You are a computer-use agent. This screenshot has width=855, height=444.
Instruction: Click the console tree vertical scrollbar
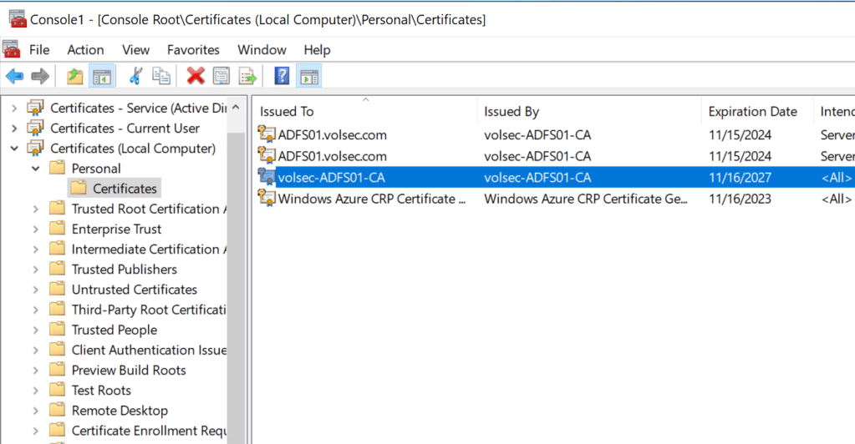(x=237, y=275)
